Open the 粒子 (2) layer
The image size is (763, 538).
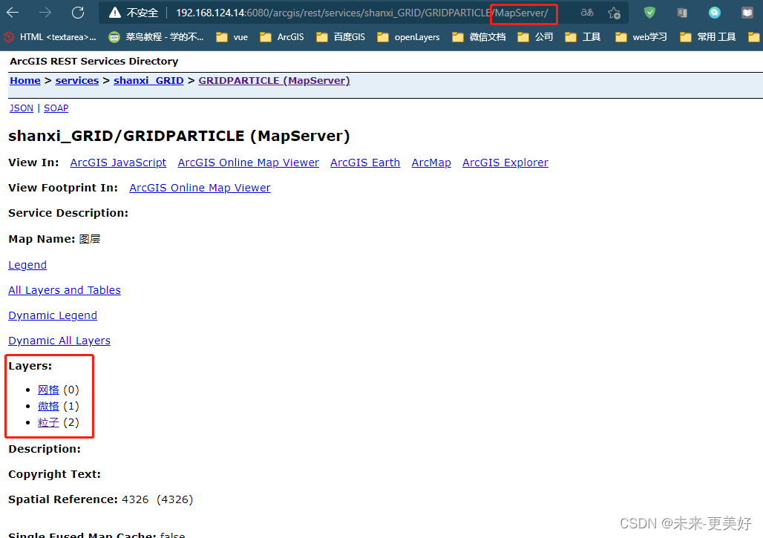[48, 422]
